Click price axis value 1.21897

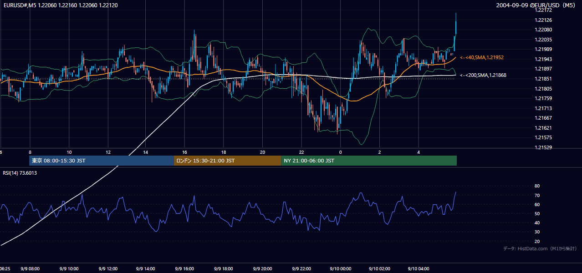click(x=543, y=69)
